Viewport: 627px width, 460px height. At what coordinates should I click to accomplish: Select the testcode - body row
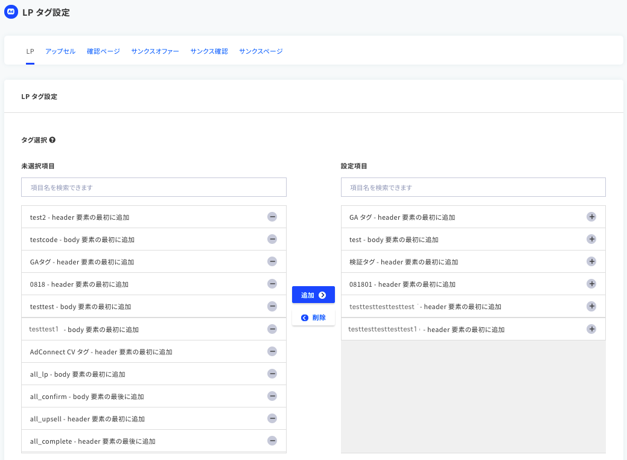[x=154, y=240]
